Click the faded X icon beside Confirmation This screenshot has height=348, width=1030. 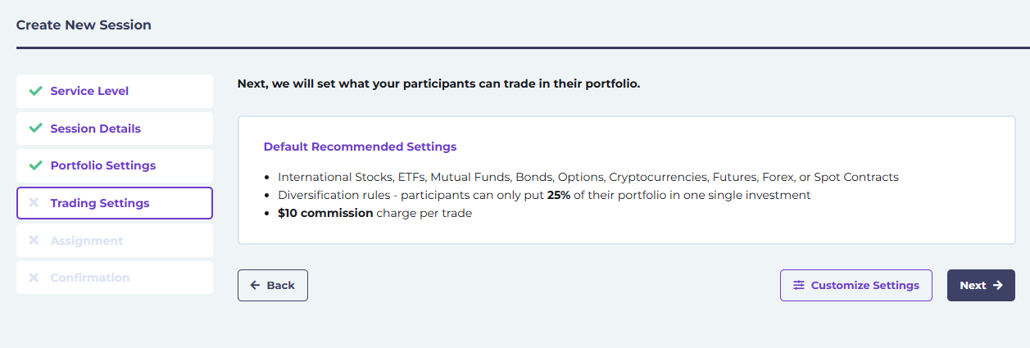(x=34, y=278)
